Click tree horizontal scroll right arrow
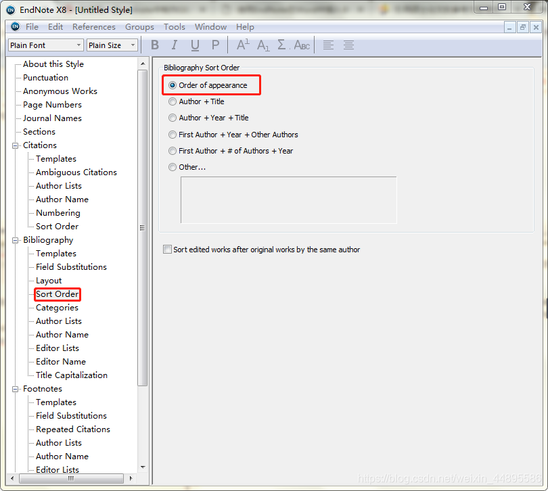 coord(131,478)
